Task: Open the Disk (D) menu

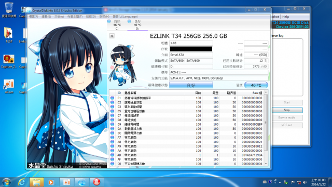Action: coord(91,17)
